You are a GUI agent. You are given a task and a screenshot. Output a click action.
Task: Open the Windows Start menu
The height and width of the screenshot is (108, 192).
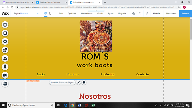coord(3,105)
